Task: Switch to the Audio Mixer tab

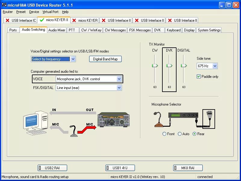Action: click(57, 30)
